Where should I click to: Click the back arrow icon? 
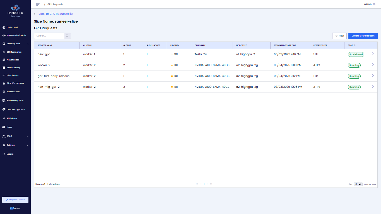[x=35, y=14]
